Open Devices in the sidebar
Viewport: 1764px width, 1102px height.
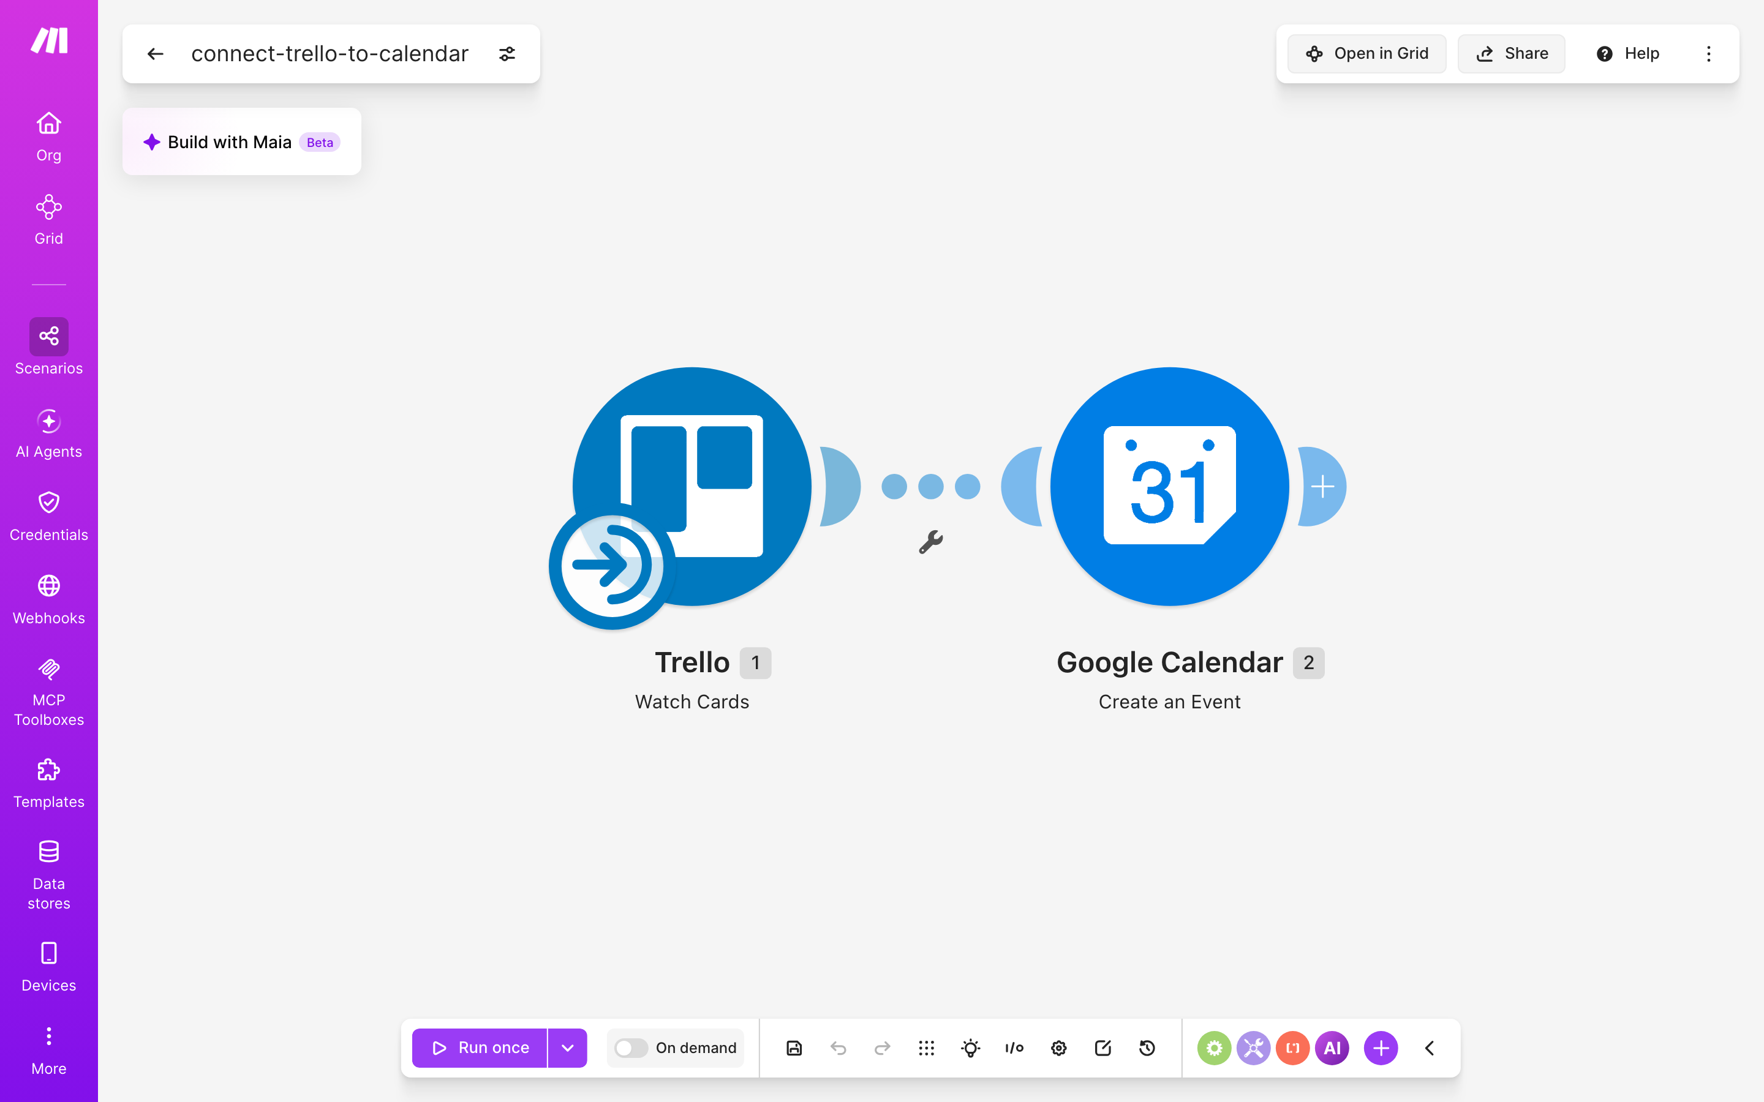(49, 967)
